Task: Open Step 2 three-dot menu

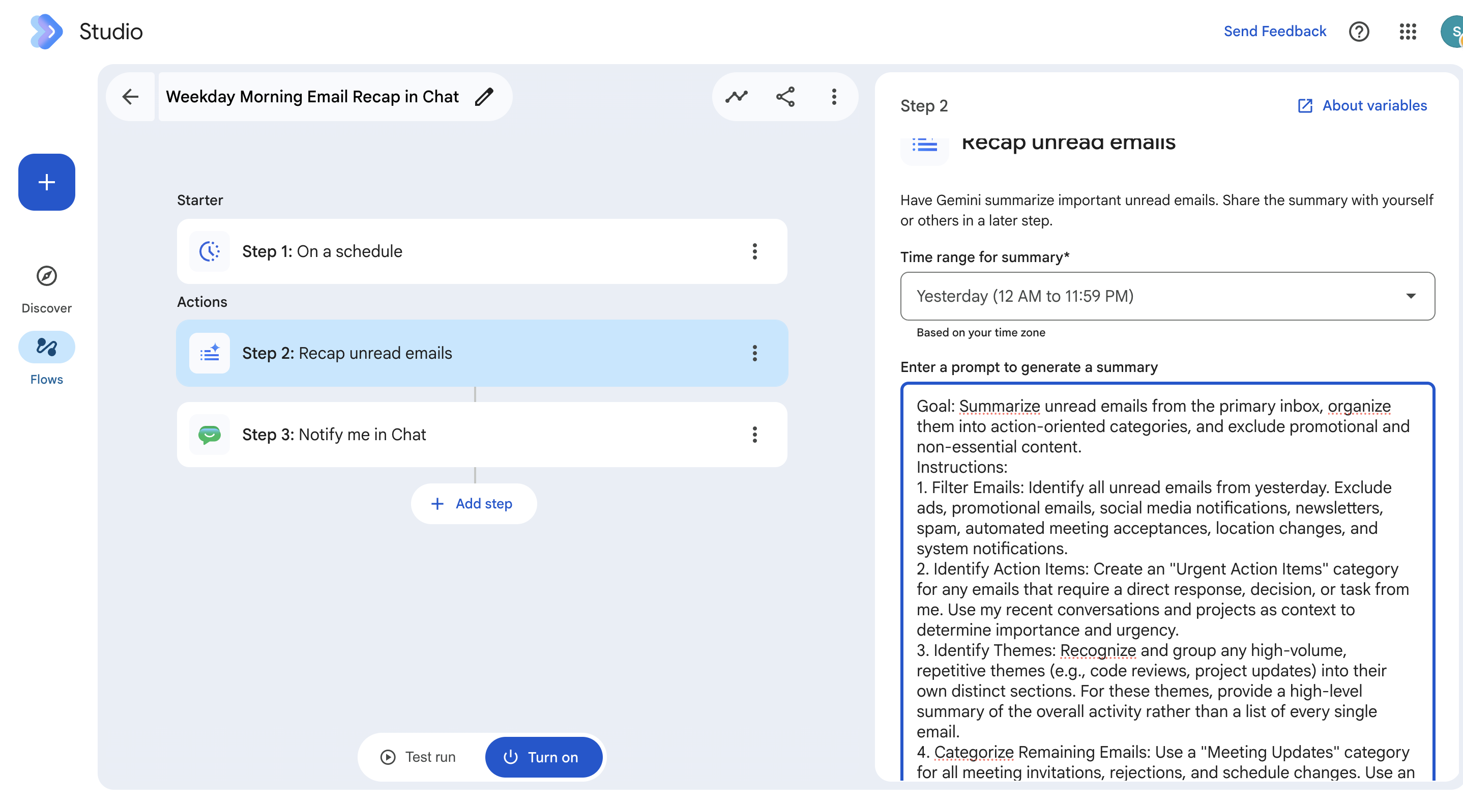Action: 754,353
